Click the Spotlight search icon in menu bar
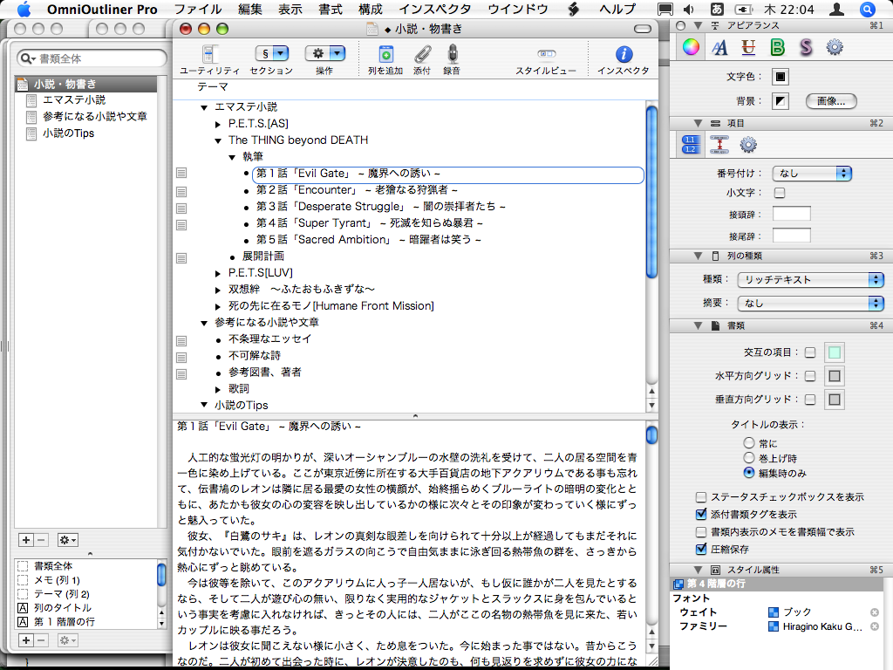Screen dimensions: 893x670 pyautogui.click(x=868, y=9)
